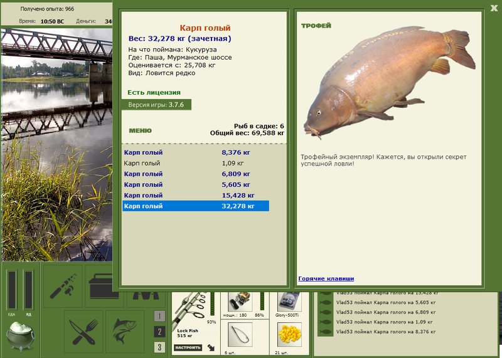Click the Получено опыта: 966 text
The height and width of the screenshot is (358, 502).
pos(48,9)
